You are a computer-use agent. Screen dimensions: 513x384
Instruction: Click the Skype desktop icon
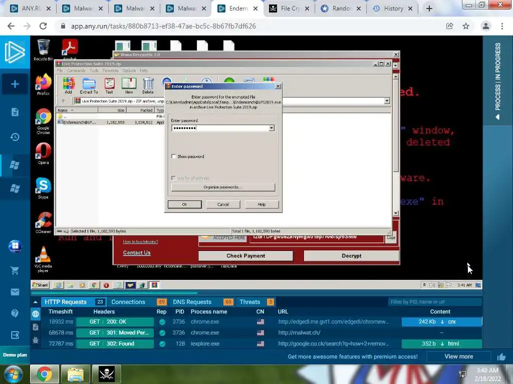tap(43, 188)
